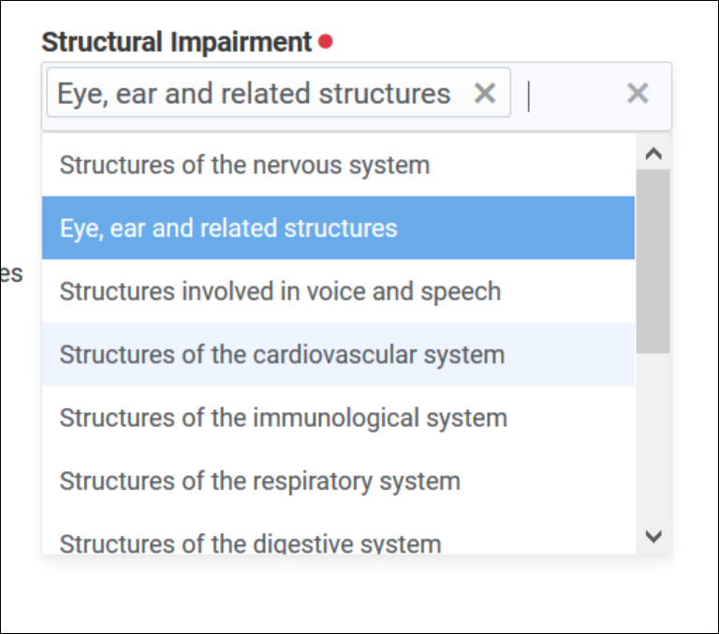Select 'Structures of the nervous system' option

[244, 165]
